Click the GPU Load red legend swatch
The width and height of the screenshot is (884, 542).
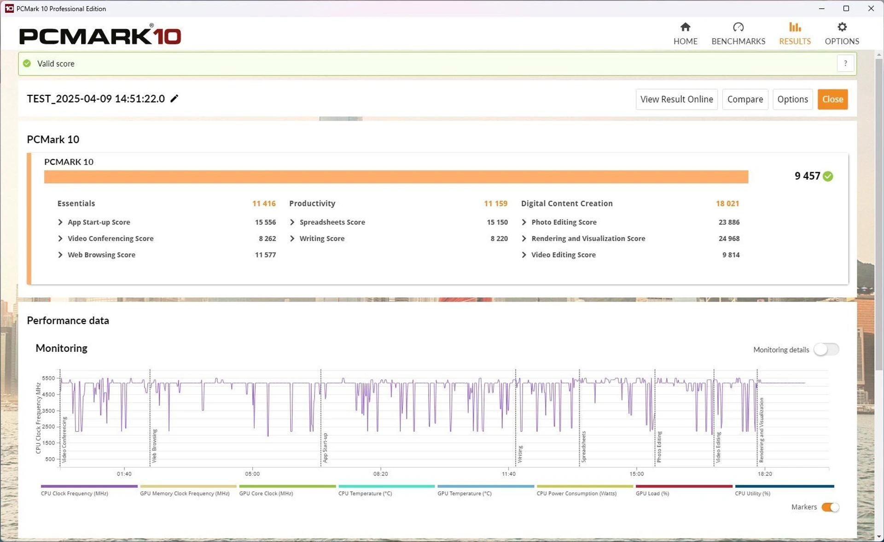(x=684, y=486)
